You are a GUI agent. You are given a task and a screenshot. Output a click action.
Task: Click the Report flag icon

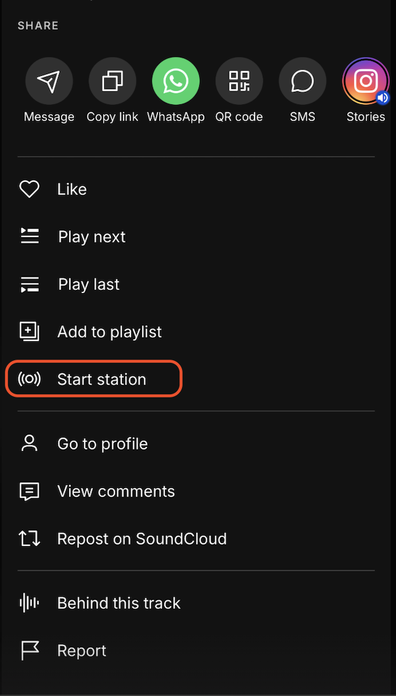click(30, 650)
